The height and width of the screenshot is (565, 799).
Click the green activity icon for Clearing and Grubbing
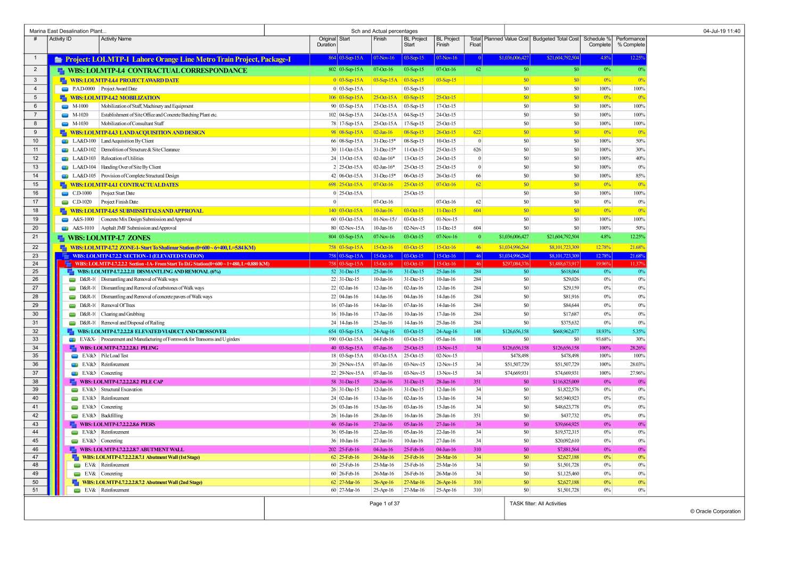pos(72,314)
